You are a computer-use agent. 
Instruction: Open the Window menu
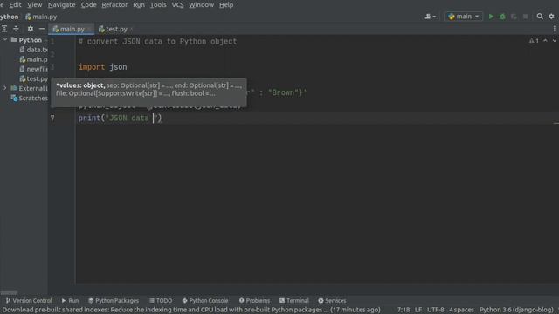click(x=202, y=5)
